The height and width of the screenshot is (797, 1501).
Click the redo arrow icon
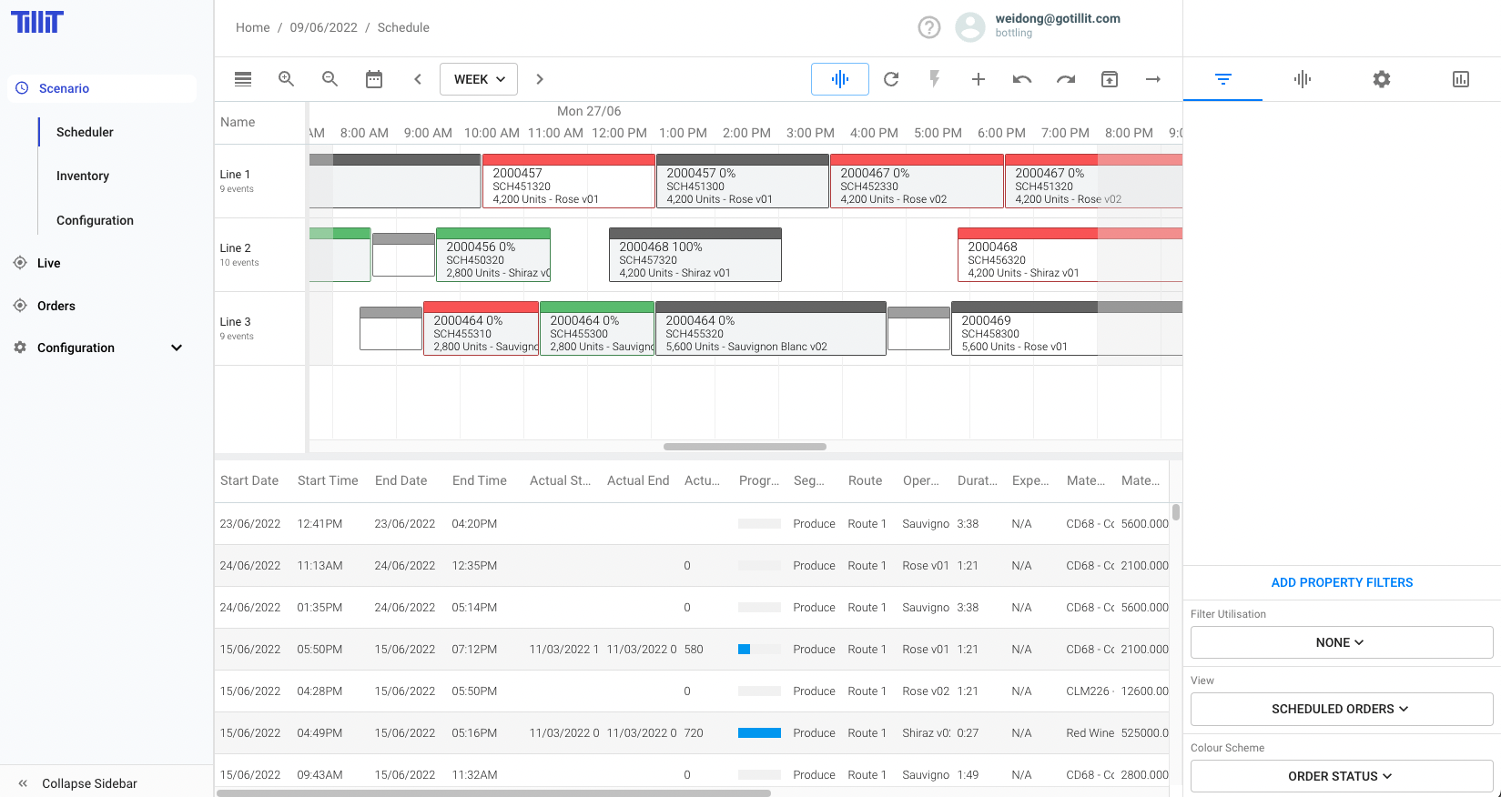(1066, 79)
